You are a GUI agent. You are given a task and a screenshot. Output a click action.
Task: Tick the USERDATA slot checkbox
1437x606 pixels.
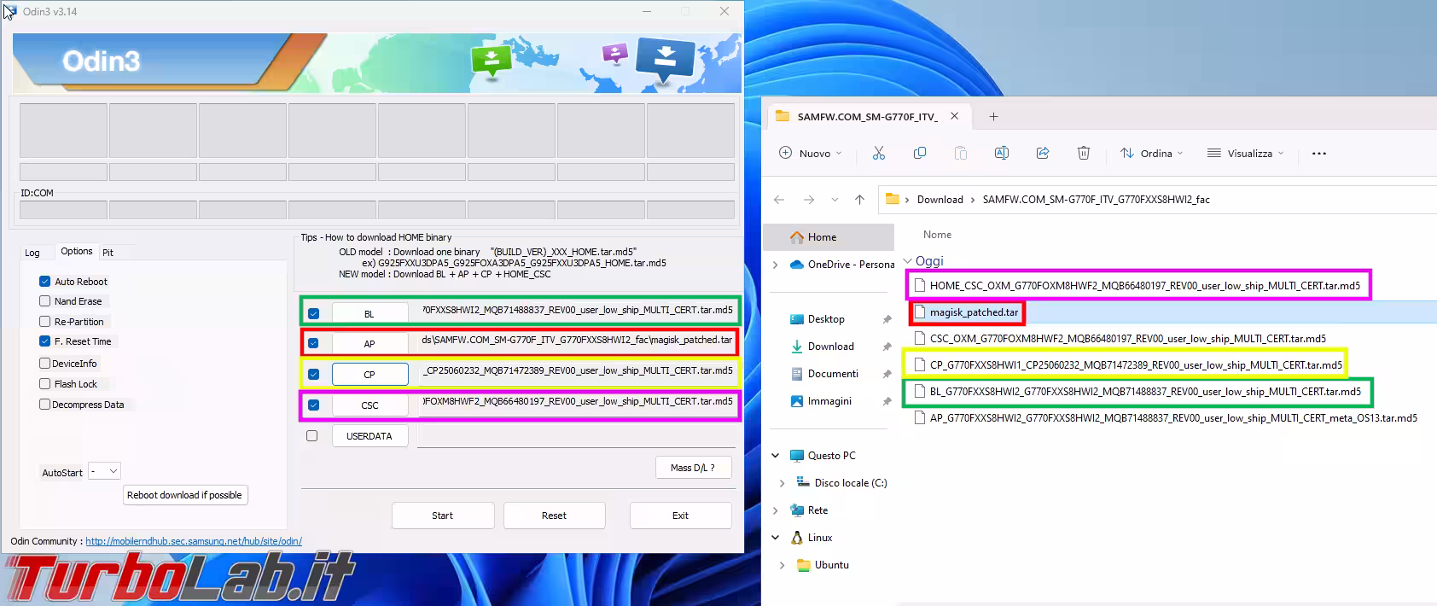coord(312,436)
